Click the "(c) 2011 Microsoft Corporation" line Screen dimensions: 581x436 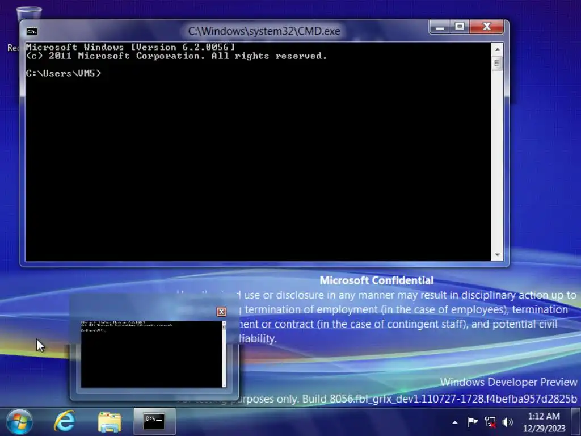(x=176, y=56)
